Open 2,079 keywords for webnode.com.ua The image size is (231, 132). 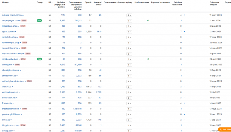99,92
